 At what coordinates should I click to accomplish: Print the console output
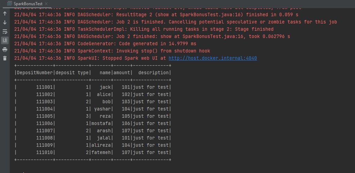(x=5, y=49)
